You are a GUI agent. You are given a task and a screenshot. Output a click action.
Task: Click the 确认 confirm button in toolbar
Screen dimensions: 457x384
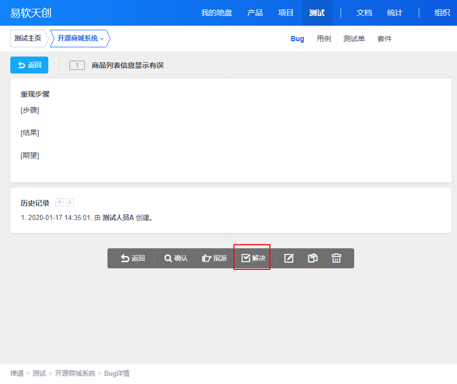coord(176,258)
